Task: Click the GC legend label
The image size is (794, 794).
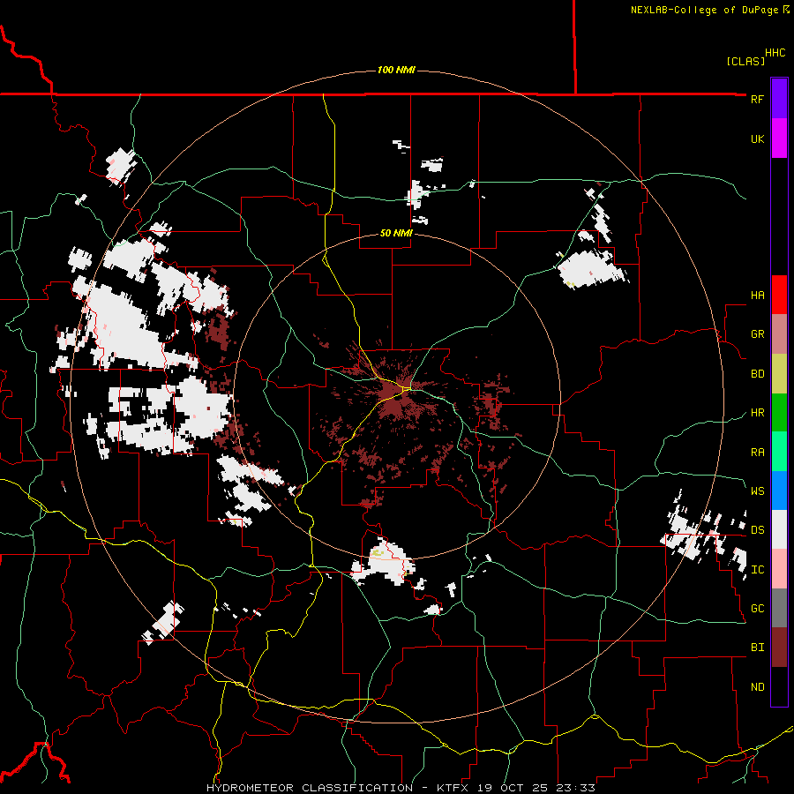Action: tap(757, 609)
